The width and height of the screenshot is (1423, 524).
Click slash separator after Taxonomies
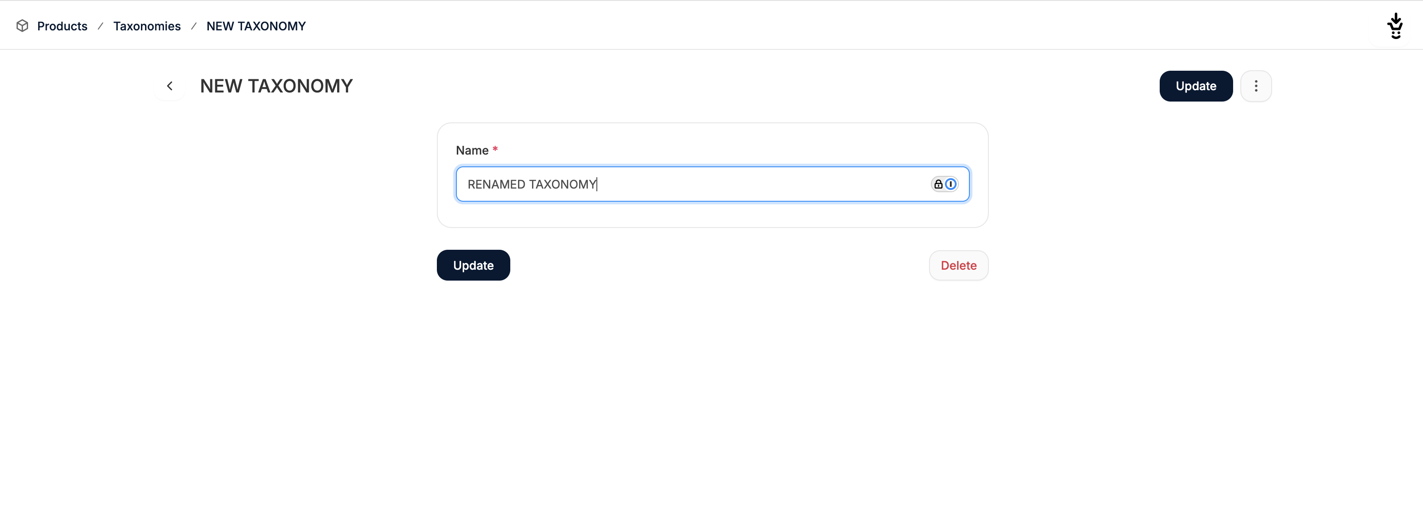[194, 26]
